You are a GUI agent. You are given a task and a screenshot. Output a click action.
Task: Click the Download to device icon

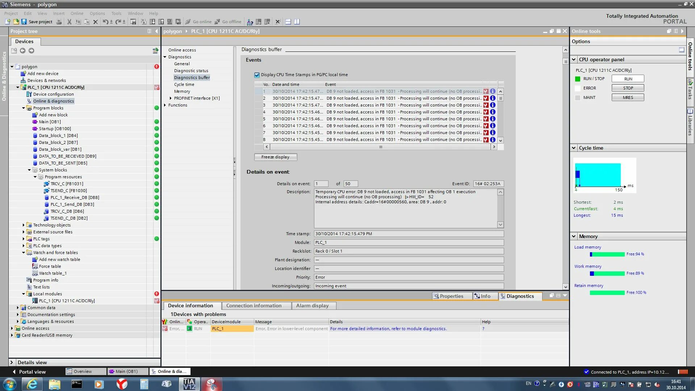152,22
